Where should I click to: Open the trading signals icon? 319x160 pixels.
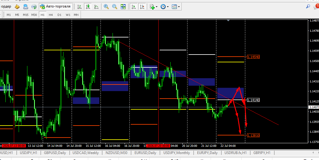coord(34,7)
